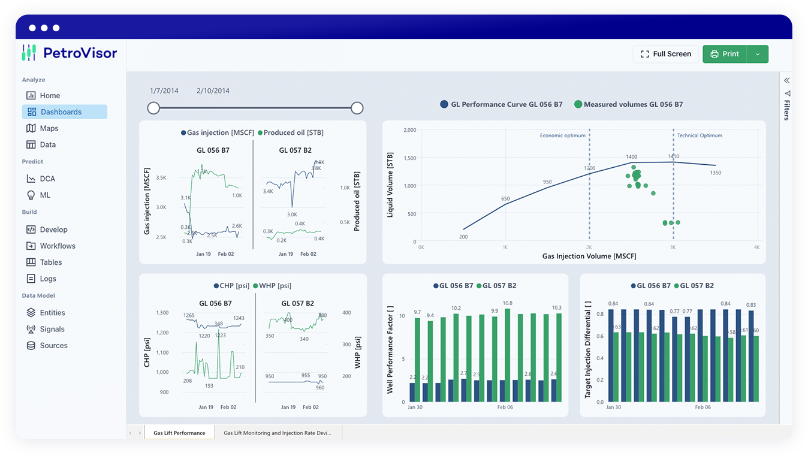Open the Print dropdown arrow

pos(758,54)
